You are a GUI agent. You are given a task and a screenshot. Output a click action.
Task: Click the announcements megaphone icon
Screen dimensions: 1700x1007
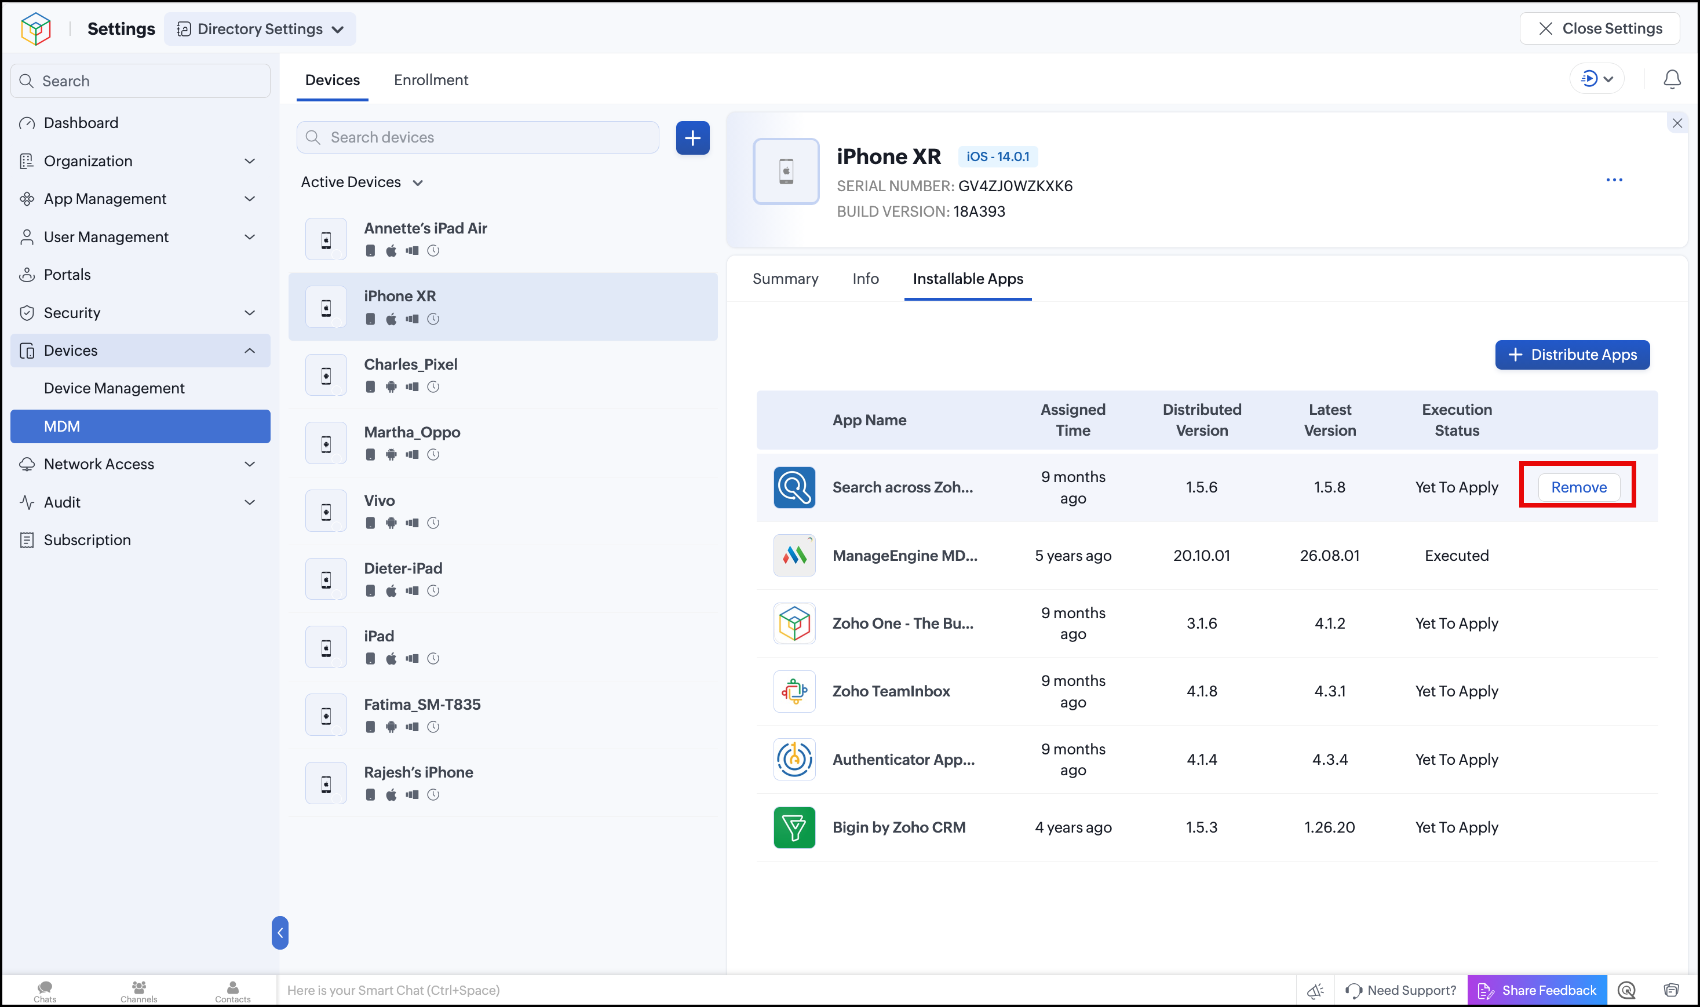pyautogui.click(x=1315, y=991)
